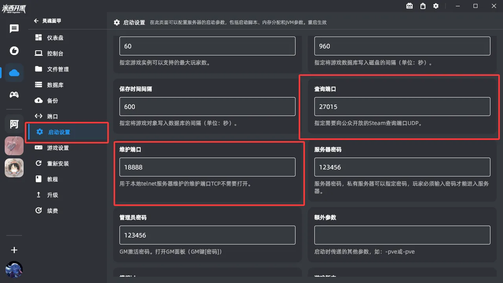Click the 管理员密码 field showing 123456
Viewport: 503px width, 283px height.
pos(207,235)
